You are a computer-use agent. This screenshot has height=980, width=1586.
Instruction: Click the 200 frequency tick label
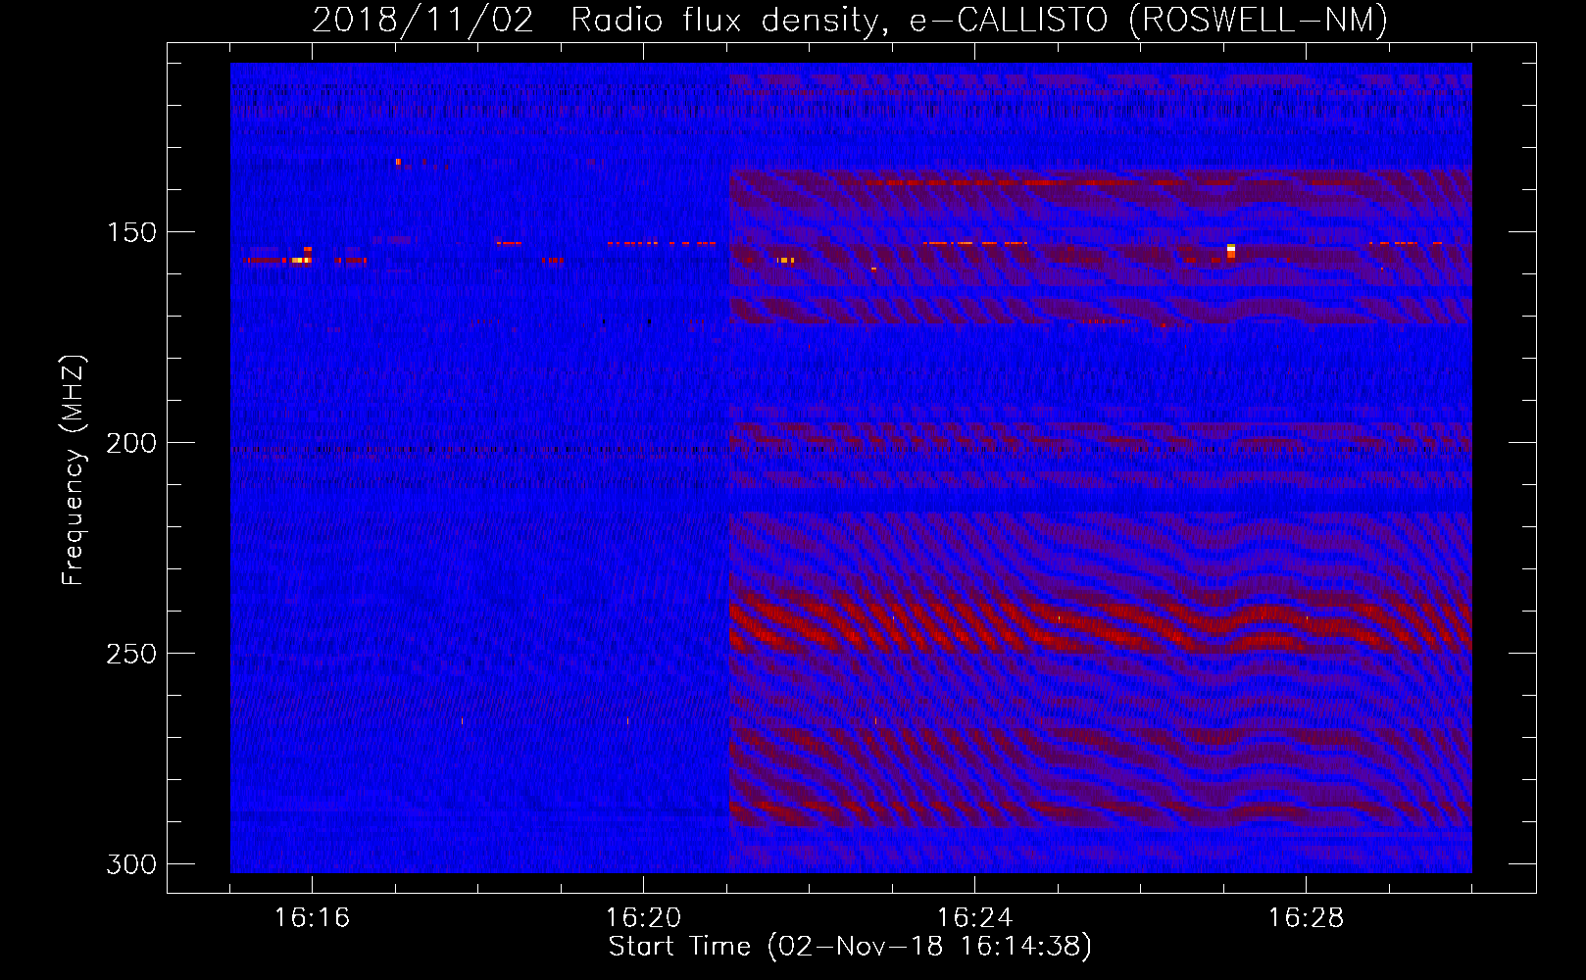pos(131,443)
